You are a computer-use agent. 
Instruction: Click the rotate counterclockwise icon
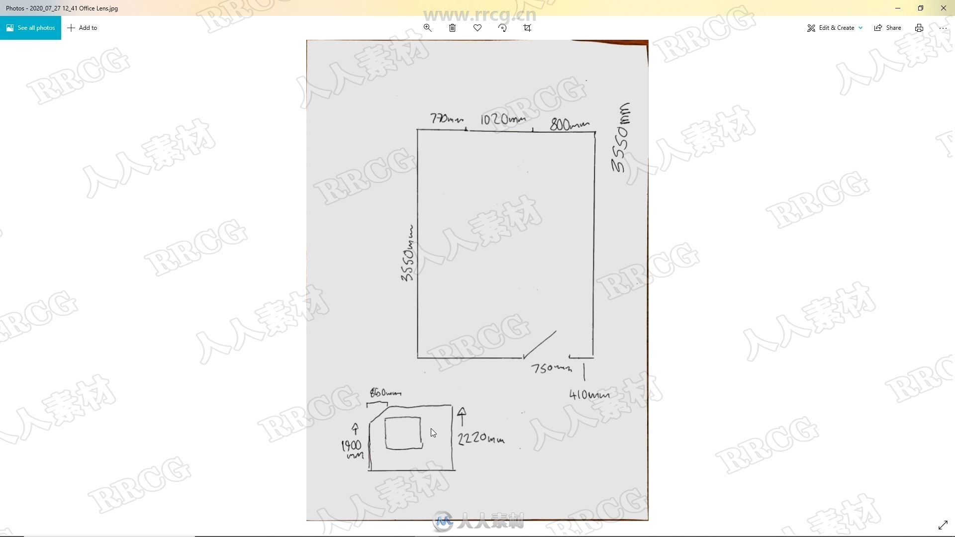point(502,27)
